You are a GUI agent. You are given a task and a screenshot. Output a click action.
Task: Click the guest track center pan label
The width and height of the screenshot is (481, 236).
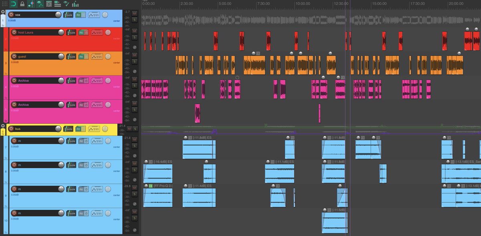[116, 63]
